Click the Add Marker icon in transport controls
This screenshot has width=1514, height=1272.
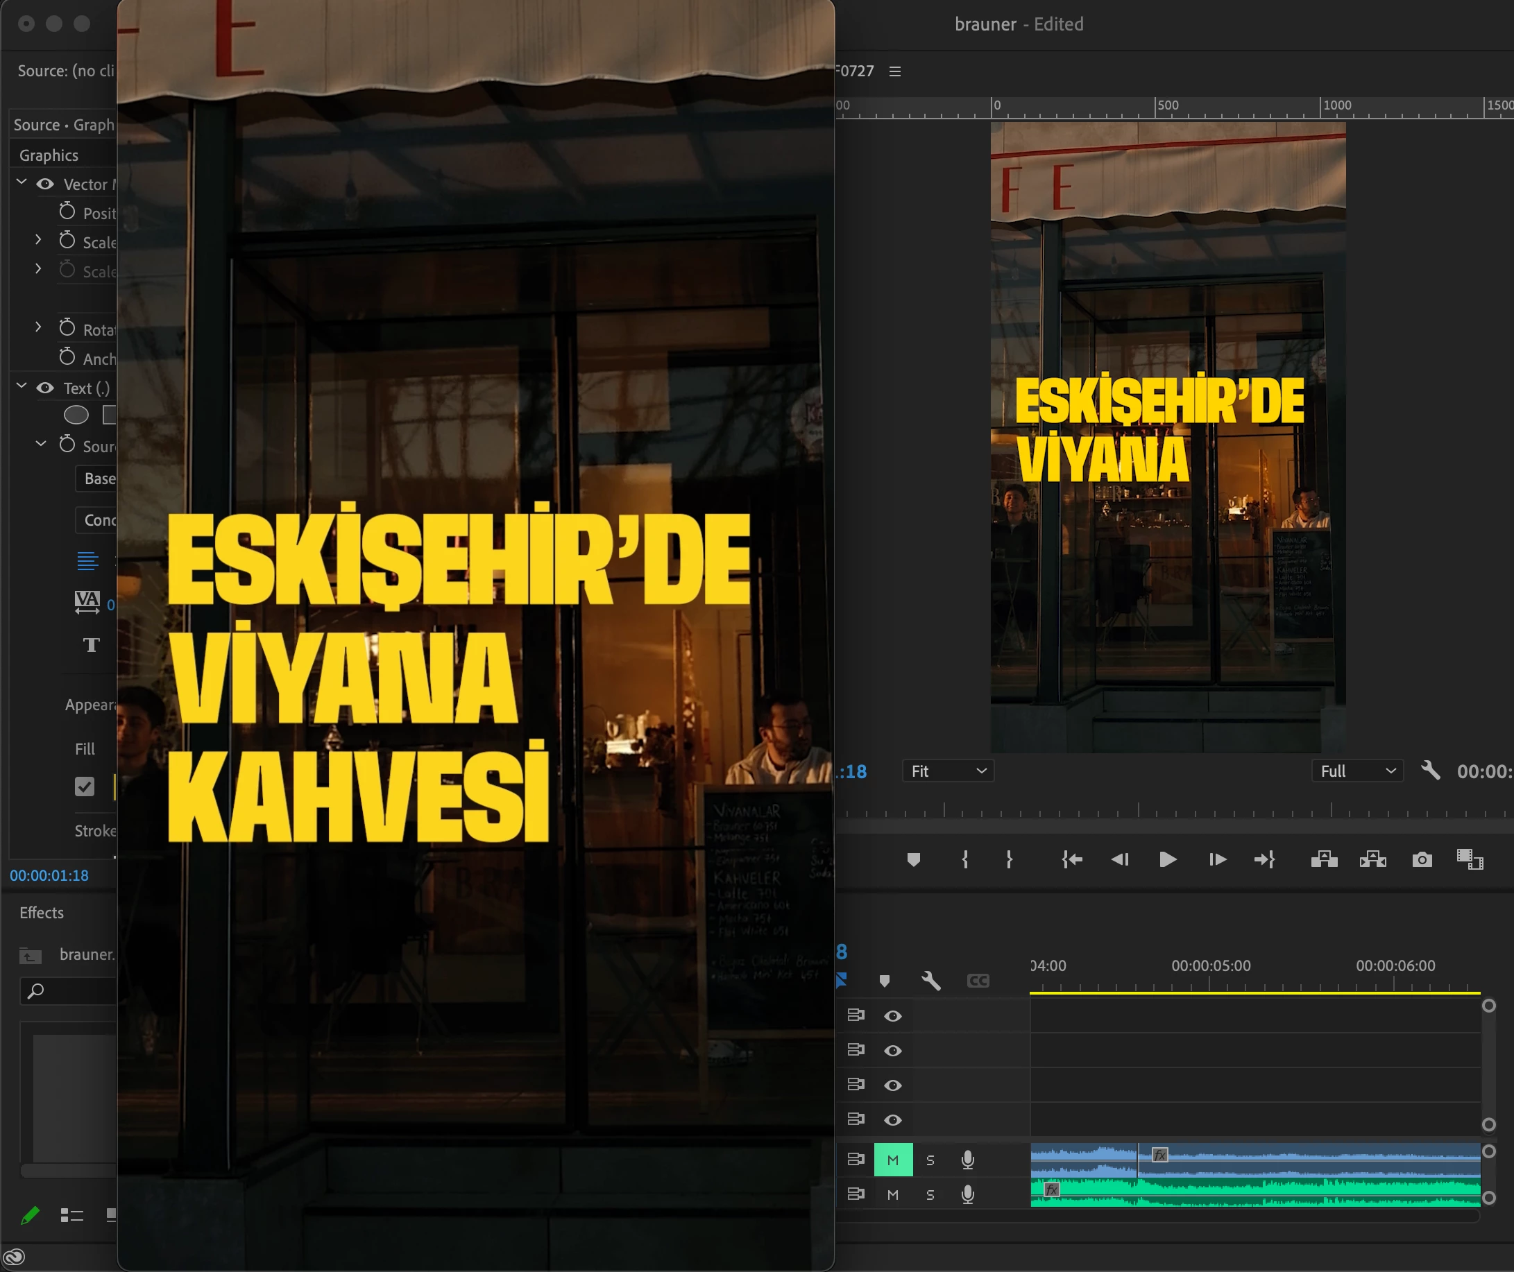pyautogui.click(x=913, y=859)
